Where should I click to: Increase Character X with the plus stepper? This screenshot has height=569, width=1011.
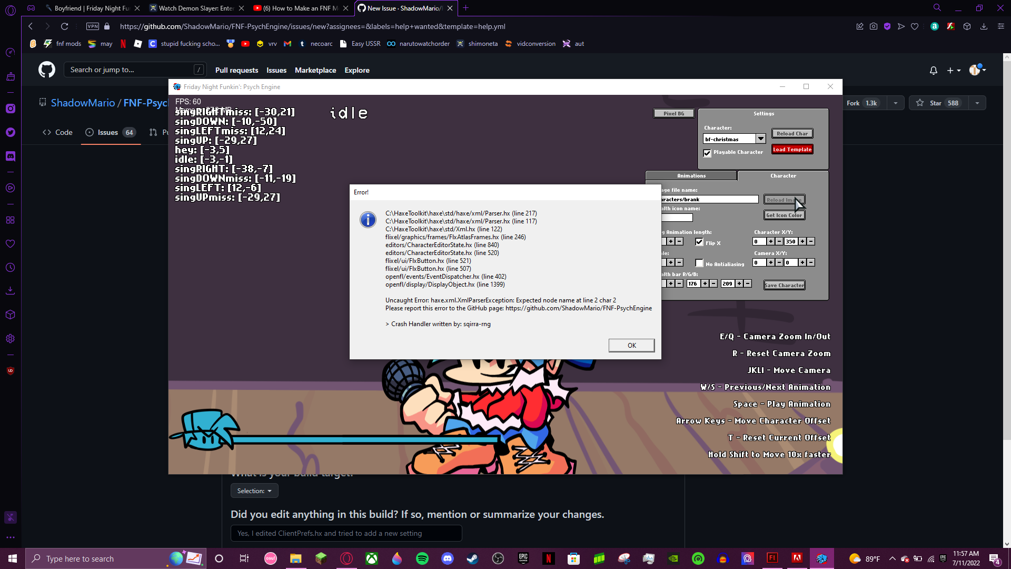click(770, 241)
